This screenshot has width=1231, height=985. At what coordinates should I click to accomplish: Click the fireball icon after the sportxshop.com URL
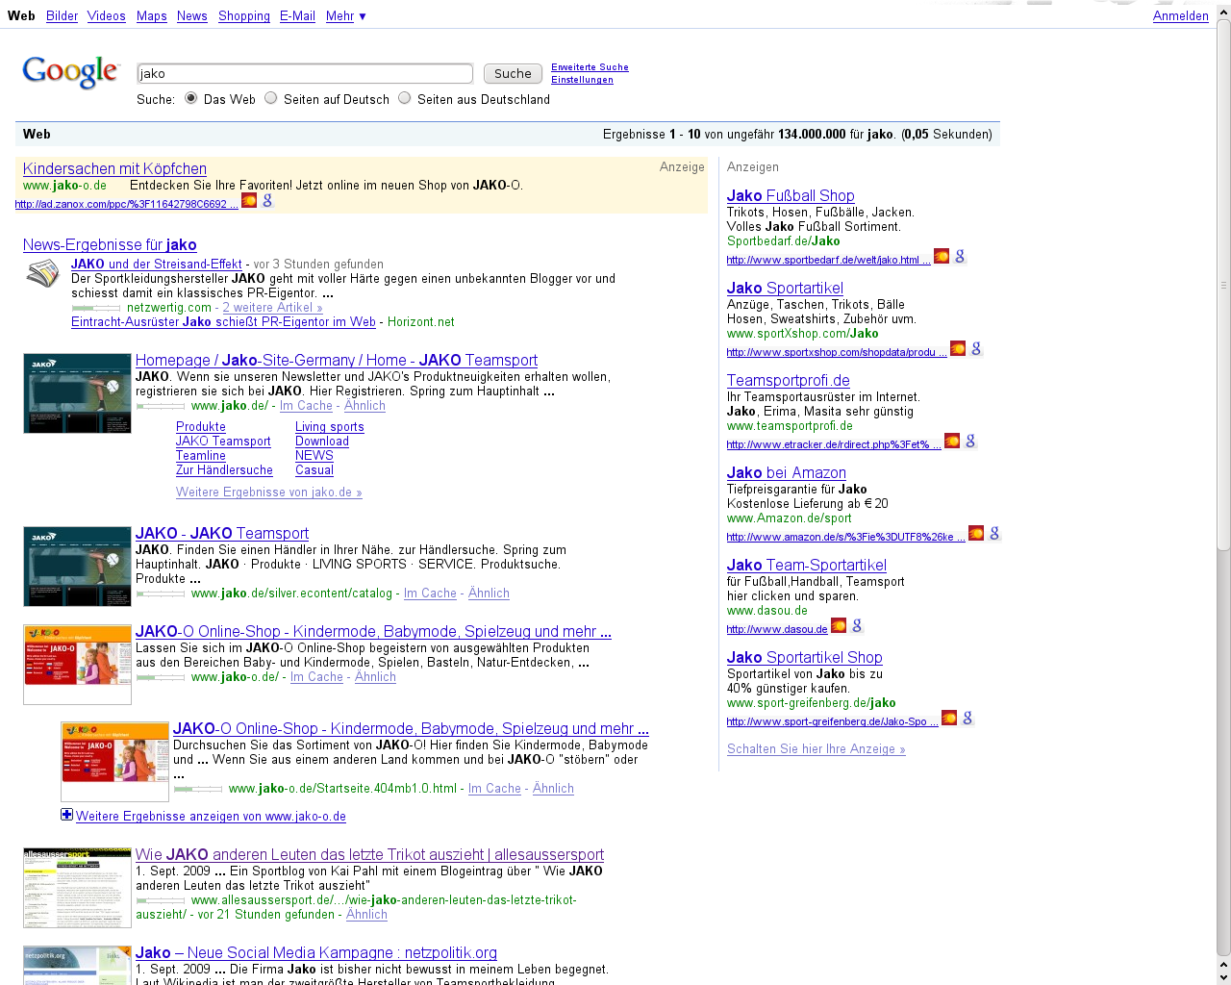pos(958,348)
